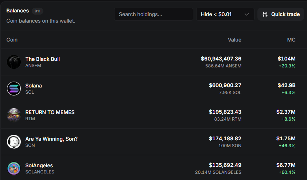Click sliders icon on Quick trade
The height and width of the screenshot is (180, 307).
(x=265, y=14)
